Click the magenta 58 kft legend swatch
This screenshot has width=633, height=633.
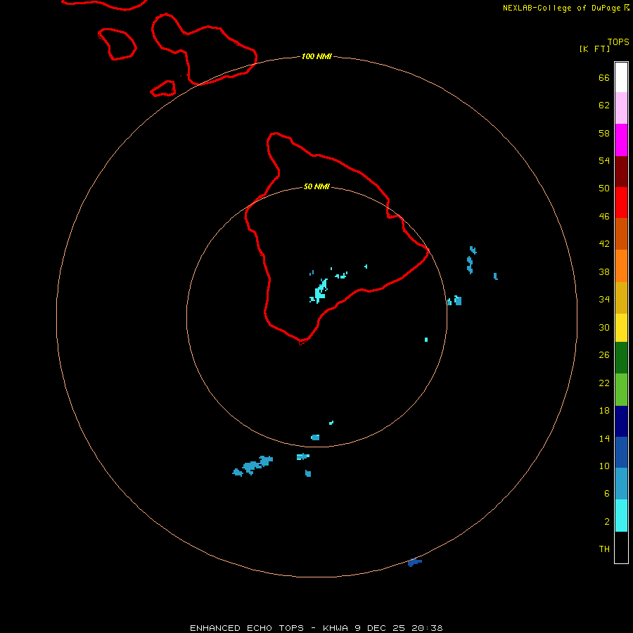tap(621, 140)
